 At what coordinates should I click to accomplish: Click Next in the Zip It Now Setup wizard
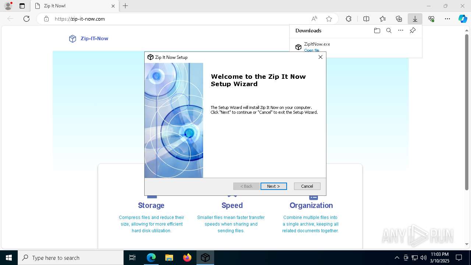tap(273, 186)
